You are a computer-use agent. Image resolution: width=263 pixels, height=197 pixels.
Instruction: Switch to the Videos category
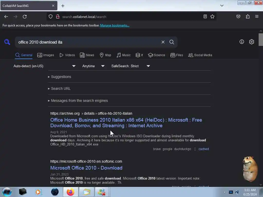[67, 55]
